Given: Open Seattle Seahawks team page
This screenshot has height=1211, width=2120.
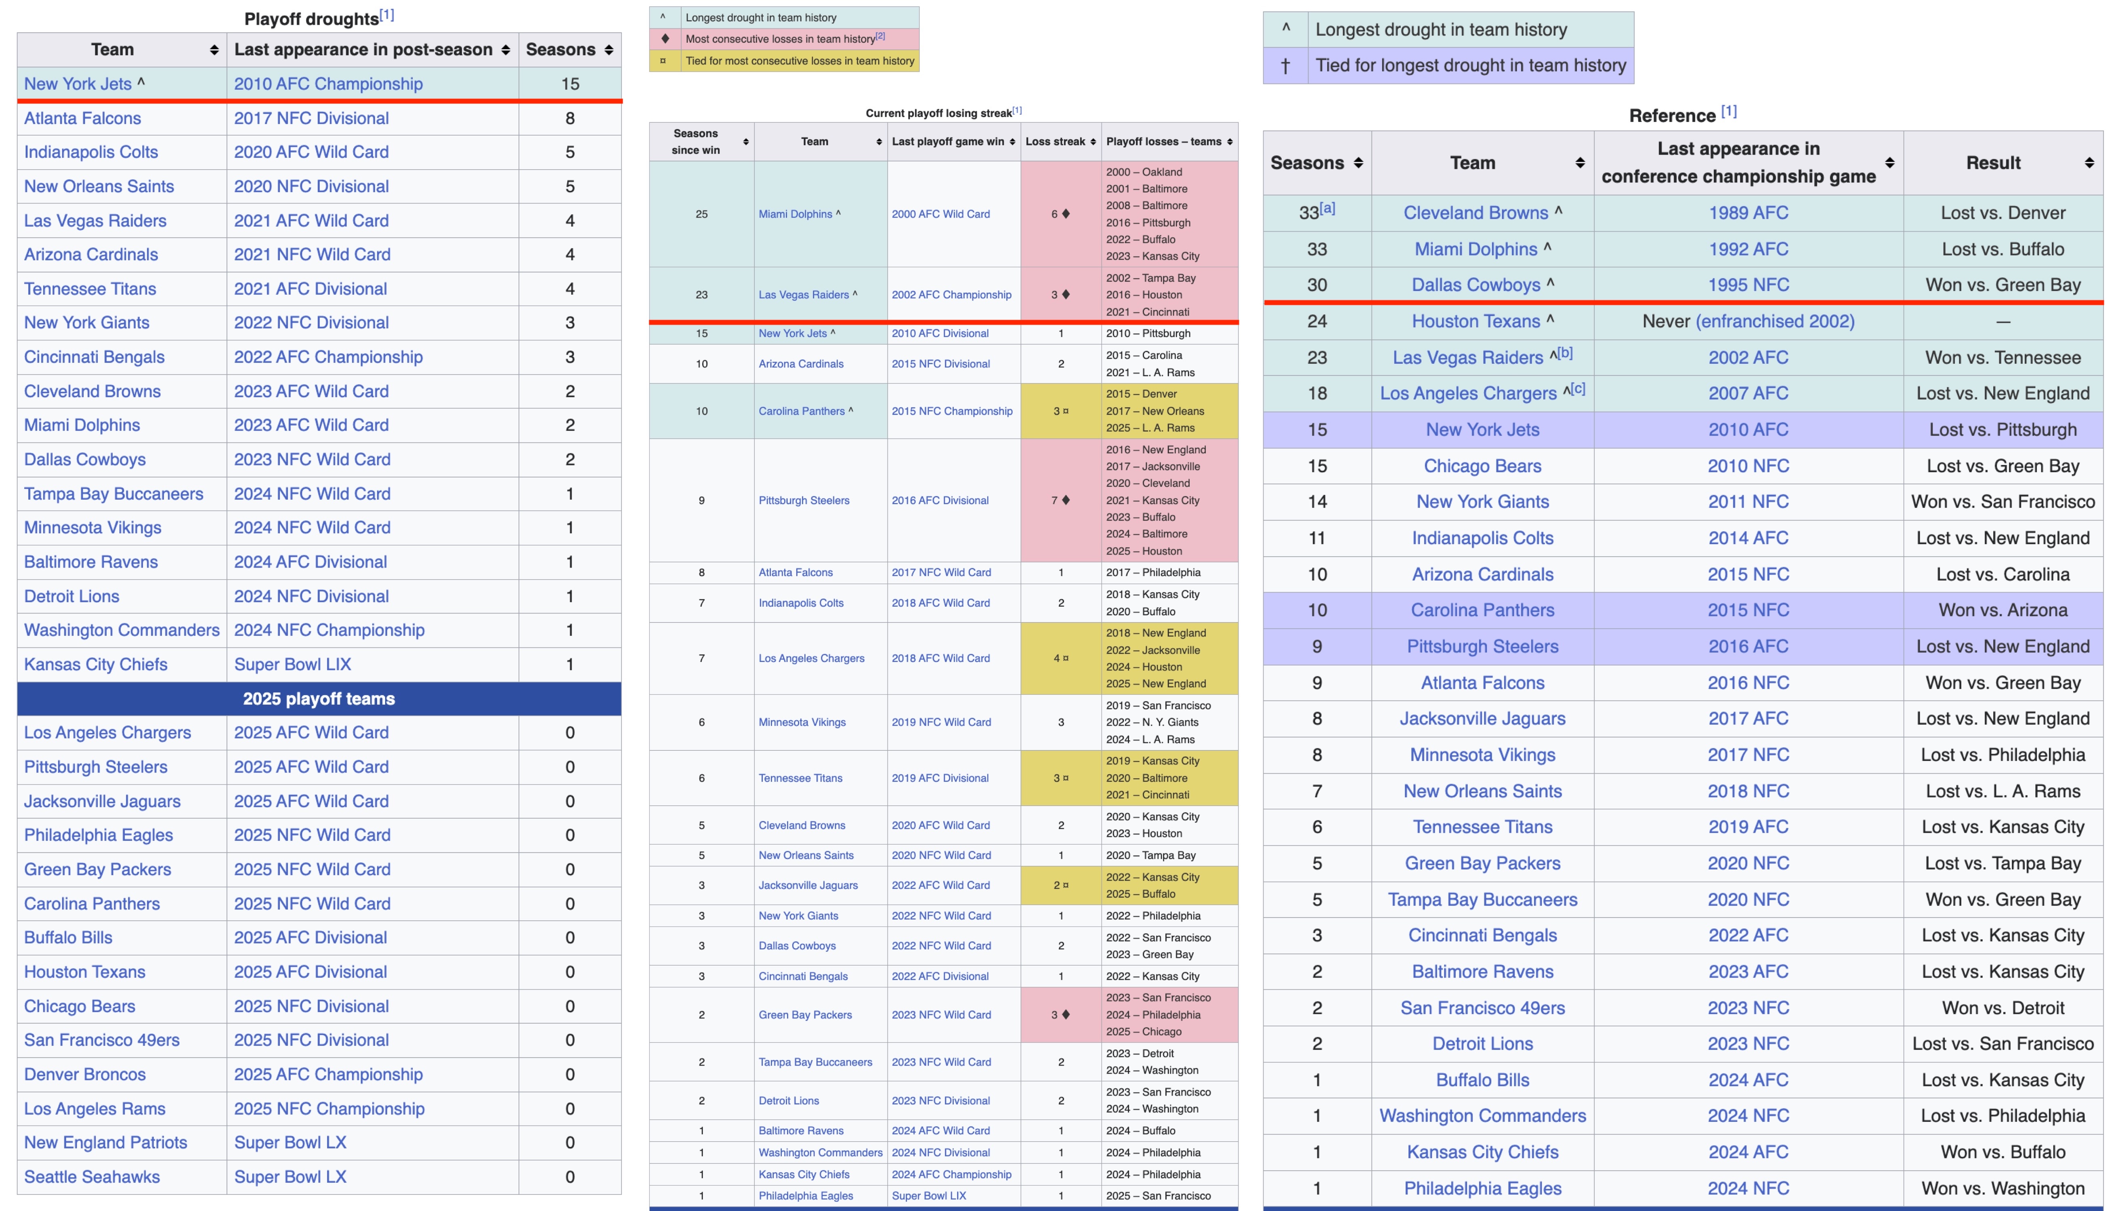Looking at the screenshot, I should (x=92, y=1177).
